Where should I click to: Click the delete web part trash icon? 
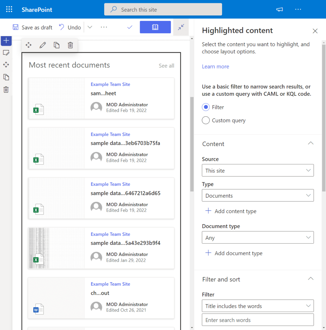[x=70, y=45]
